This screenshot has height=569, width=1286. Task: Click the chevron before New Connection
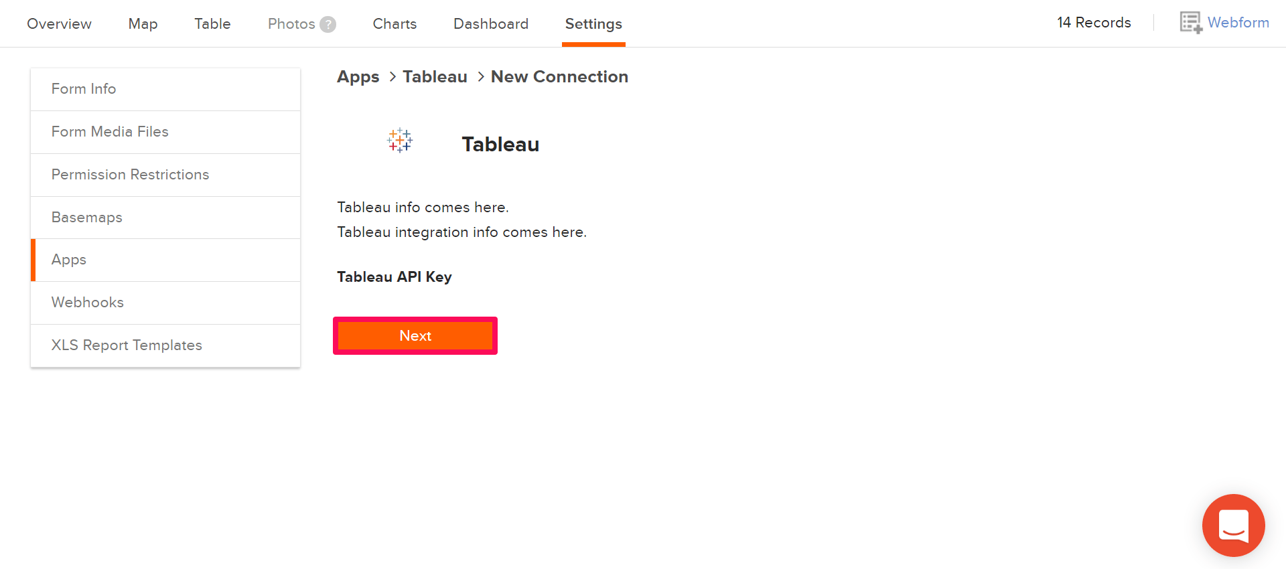(480, 77)
